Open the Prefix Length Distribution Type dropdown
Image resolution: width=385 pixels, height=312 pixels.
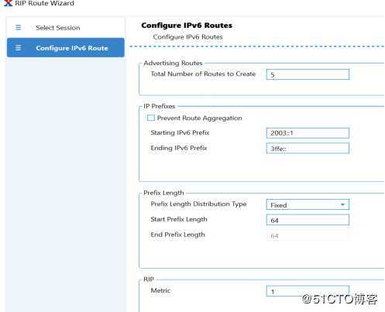[x=308, y=204]
